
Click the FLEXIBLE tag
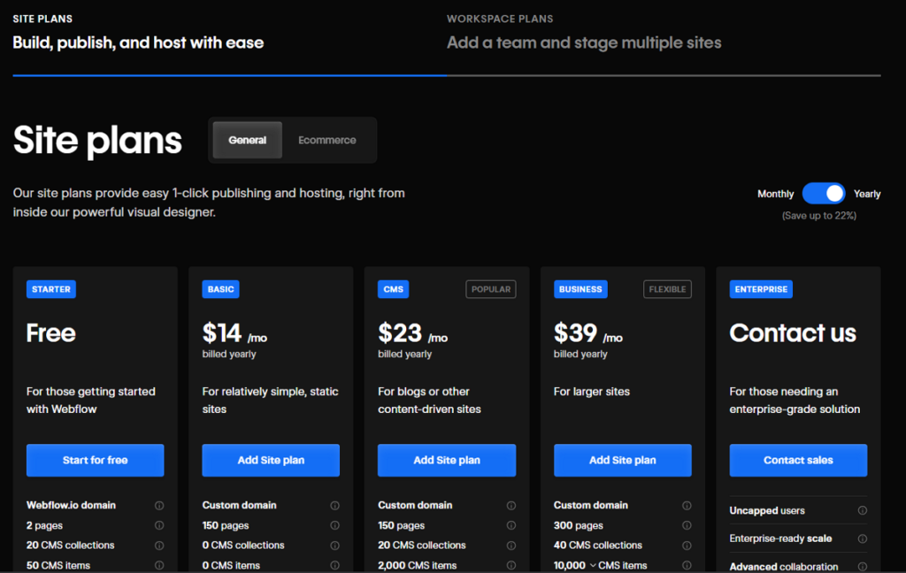[667, 289]
